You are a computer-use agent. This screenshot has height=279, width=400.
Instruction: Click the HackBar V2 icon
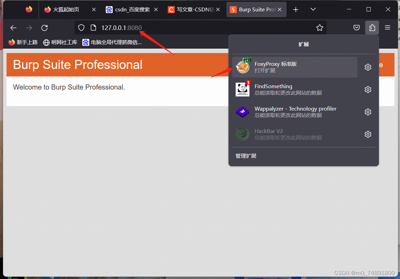pyautogui.click(x=242, y=134)
